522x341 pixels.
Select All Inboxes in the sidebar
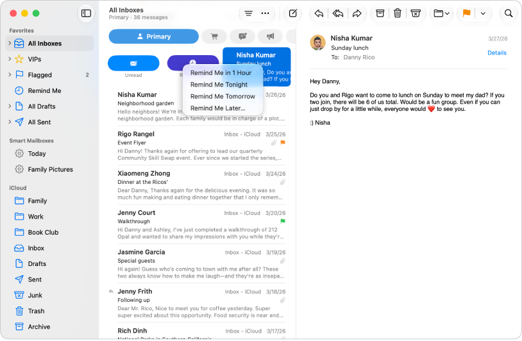pyautogui.click(x=50, y=43)
